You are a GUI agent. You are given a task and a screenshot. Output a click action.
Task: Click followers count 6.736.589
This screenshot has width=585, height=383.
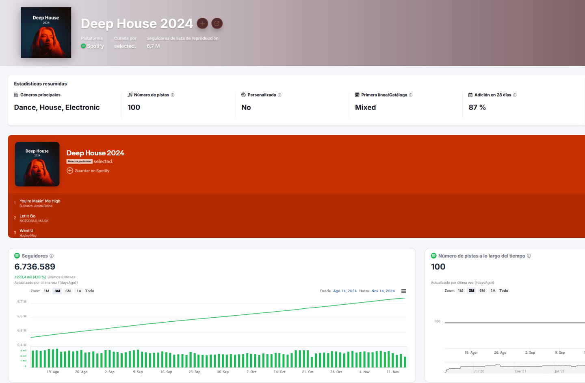tap(35, 267)
